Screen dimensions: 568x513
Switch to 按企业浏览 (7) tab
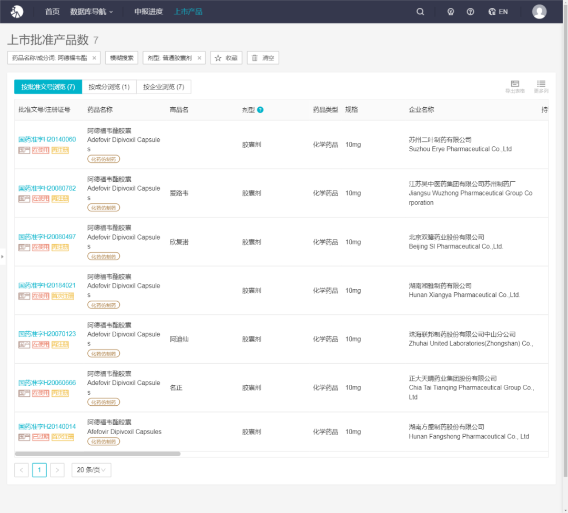click(x=164, y=87)
